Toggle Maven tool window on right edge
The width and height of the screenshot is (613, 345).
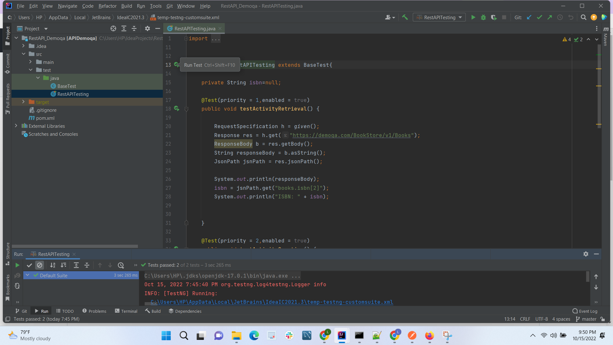(x=605, y=36)
